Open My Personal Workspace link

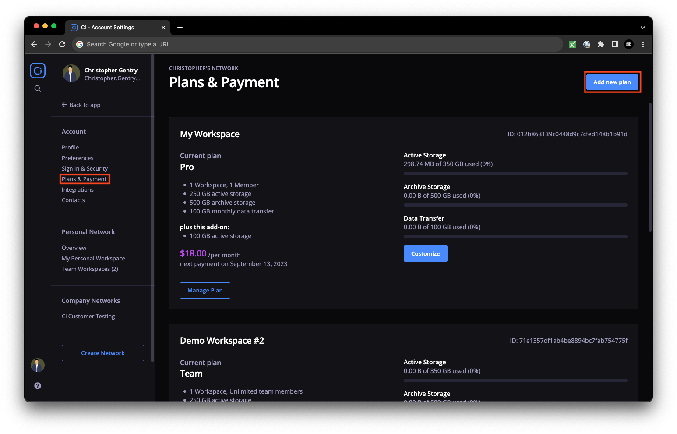[93, 258]
